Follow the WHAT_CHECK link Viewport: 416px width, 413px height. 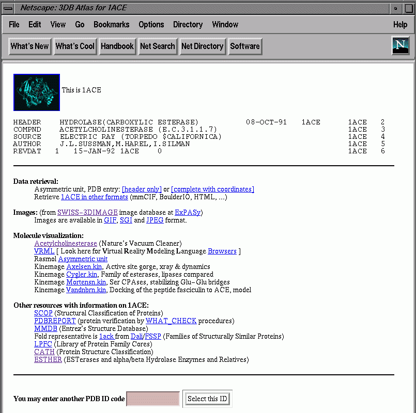pos(171,321)
